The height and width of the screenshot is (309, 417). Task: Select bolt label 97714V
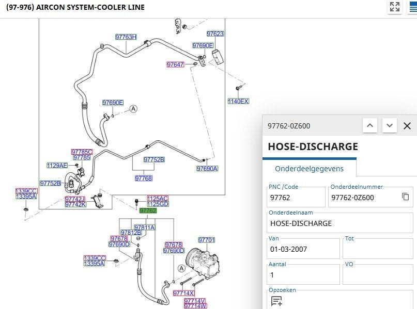[195, 301]
